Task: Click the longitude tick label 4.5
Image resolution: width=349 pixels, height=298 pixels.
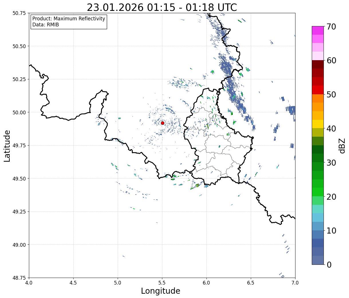Action: coord(73,283)
